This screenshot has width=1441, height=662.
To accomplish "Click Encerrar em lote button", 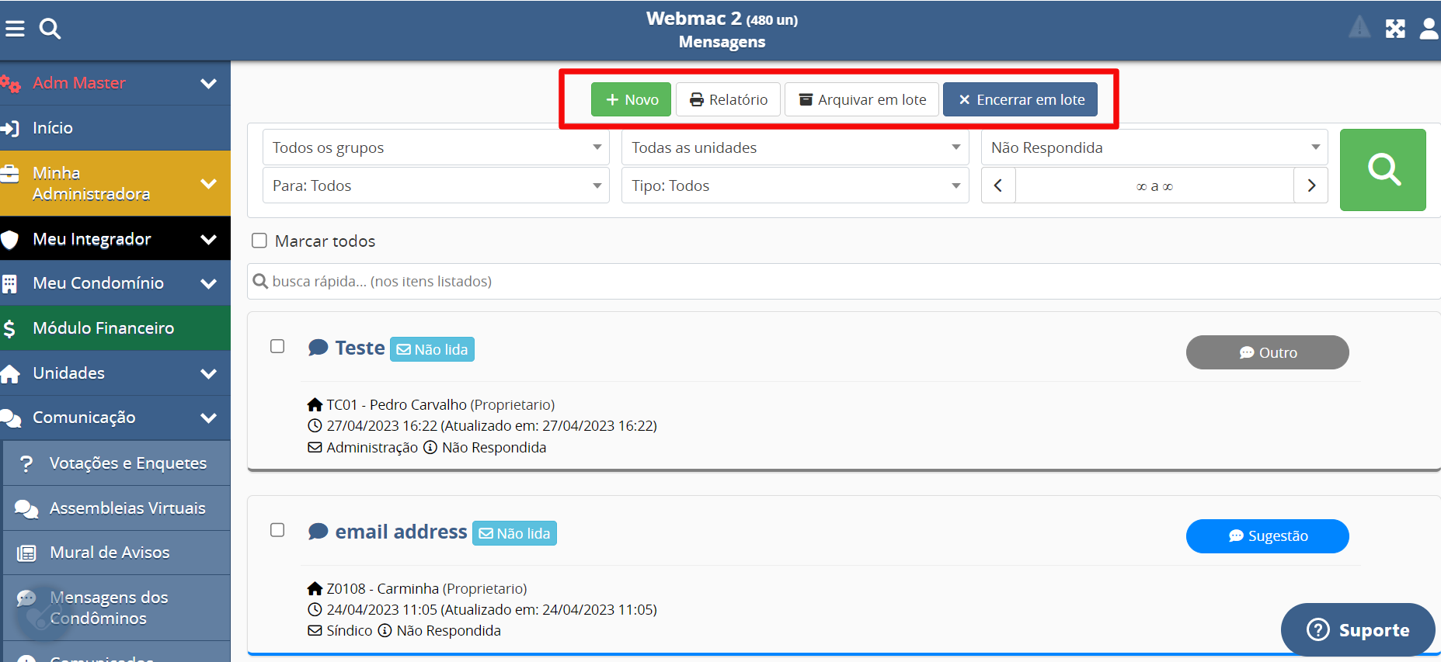I will 1020,100.
